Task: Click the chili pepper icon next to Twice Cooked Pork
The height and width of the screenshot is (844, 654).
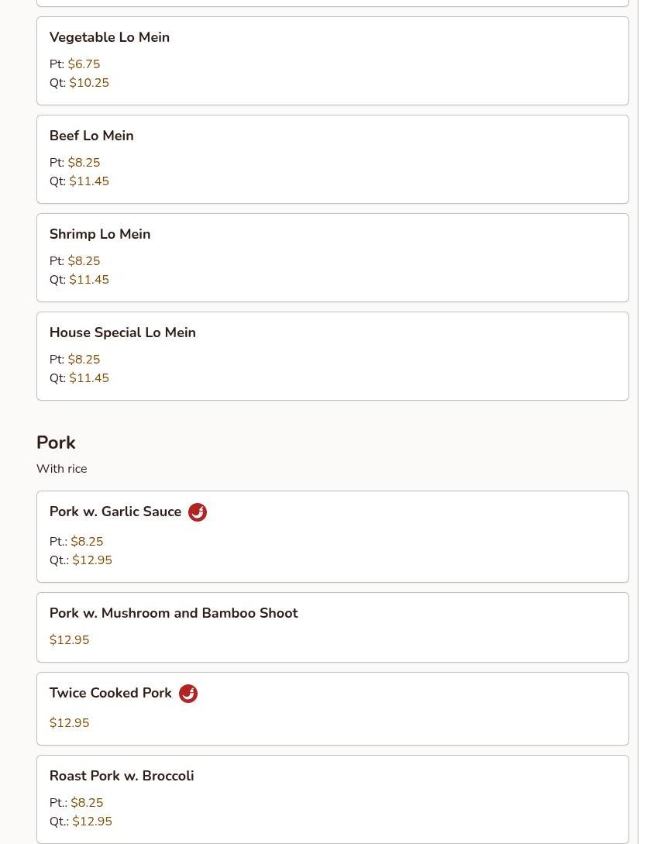Action: click(x=188, y=694)
